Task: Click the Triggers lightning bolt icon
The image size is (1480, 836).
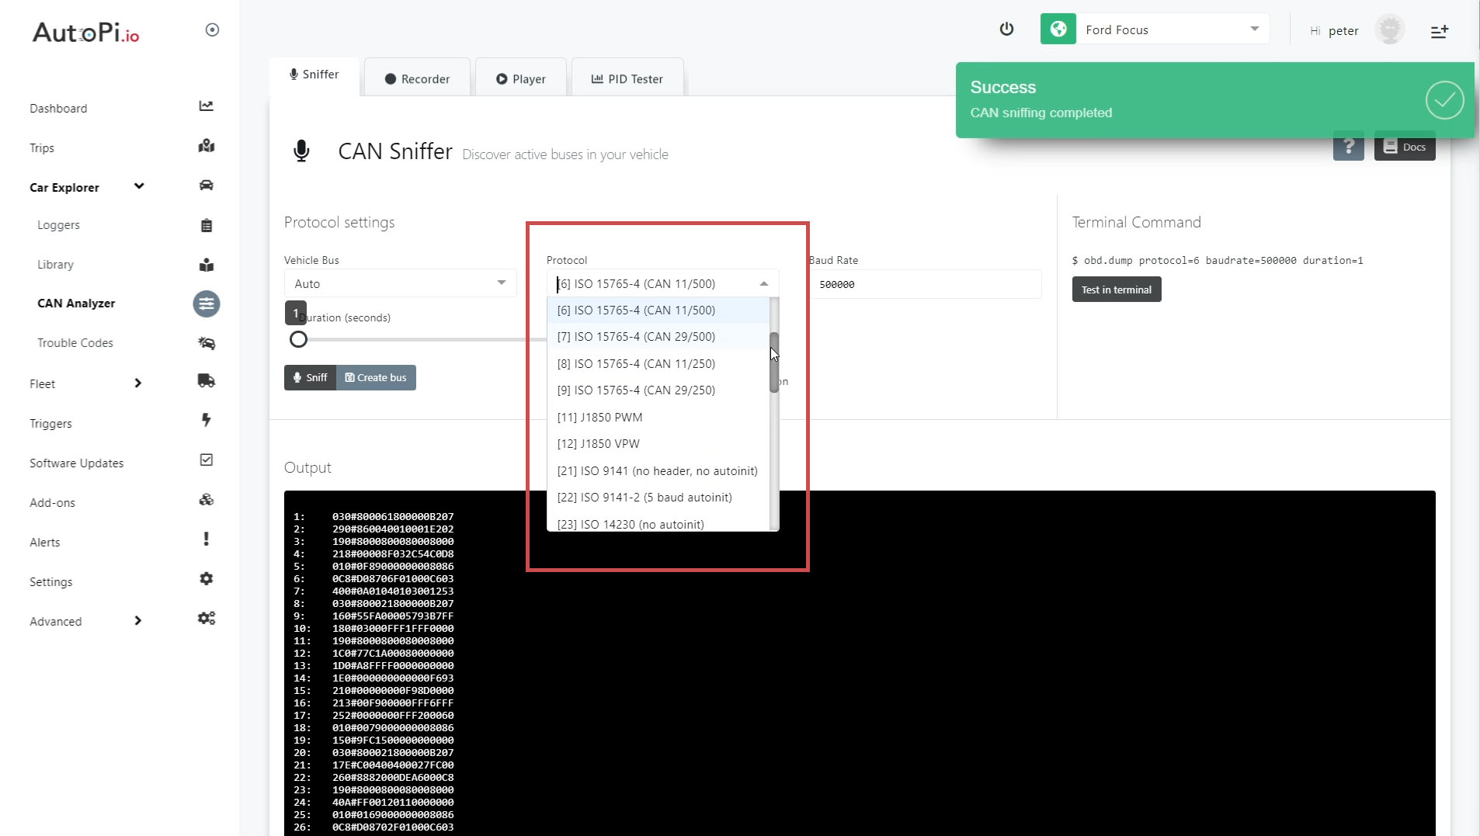Action: [x=206, y=421]
